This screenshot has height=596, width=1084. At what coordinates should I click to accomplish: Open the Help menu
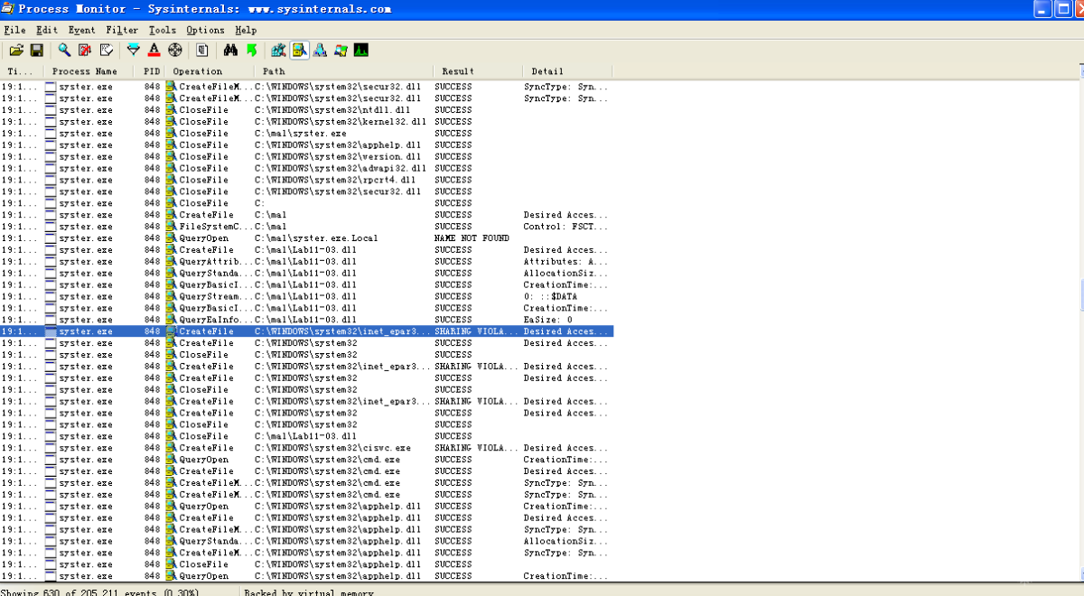pos(246,31)
